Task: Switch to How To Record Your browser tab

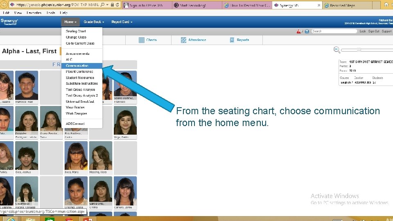Action: click(247, 5)
